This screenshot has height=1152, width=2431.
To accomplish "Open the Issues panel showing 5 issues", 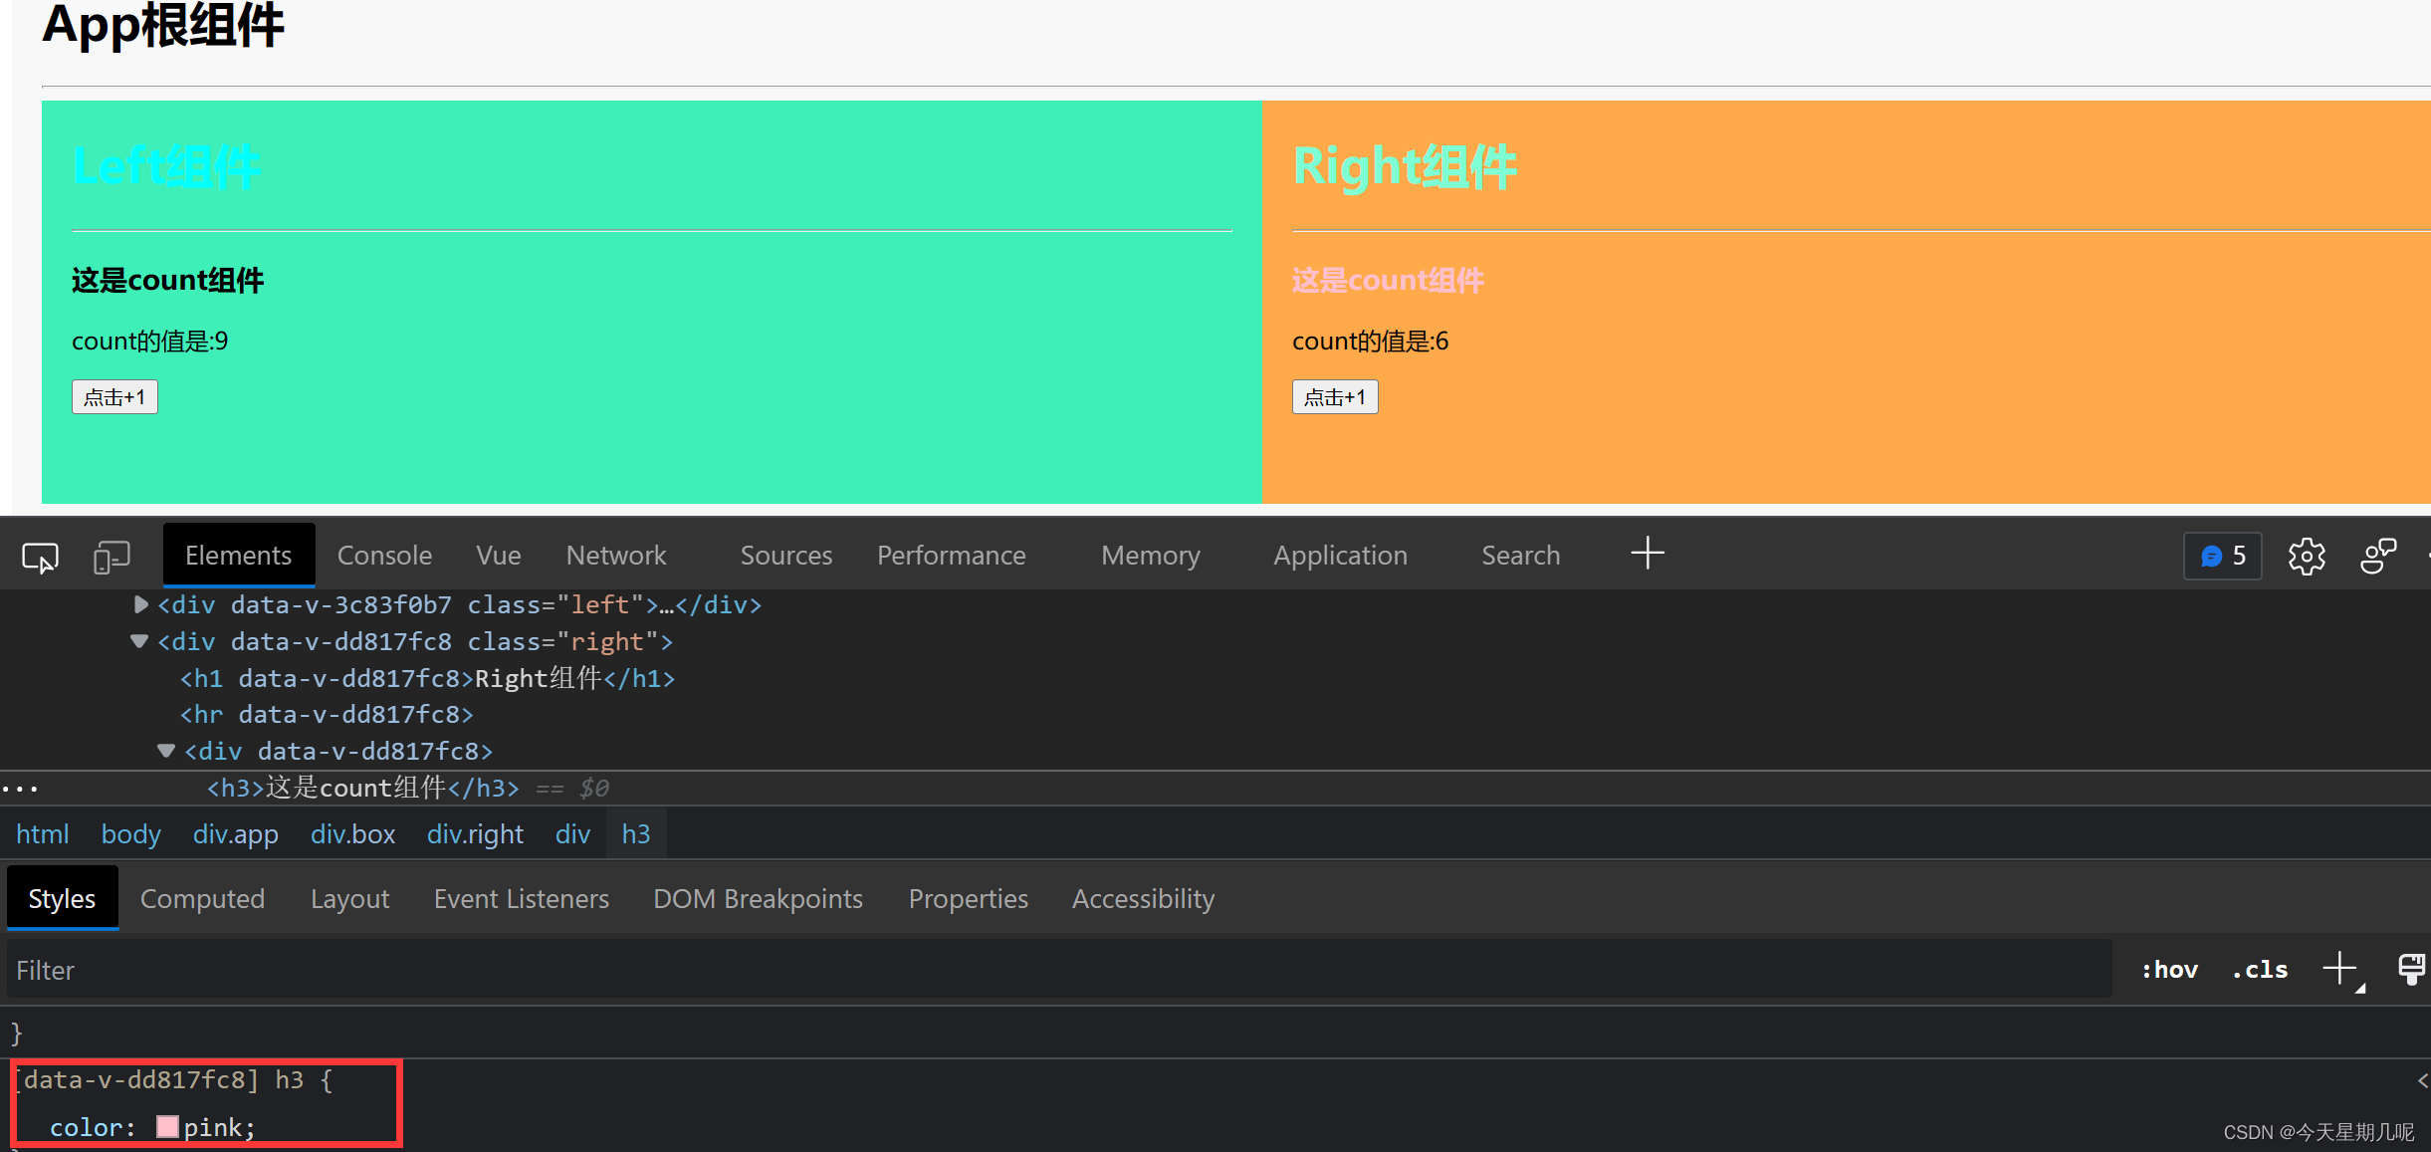I will point(2221,556).
